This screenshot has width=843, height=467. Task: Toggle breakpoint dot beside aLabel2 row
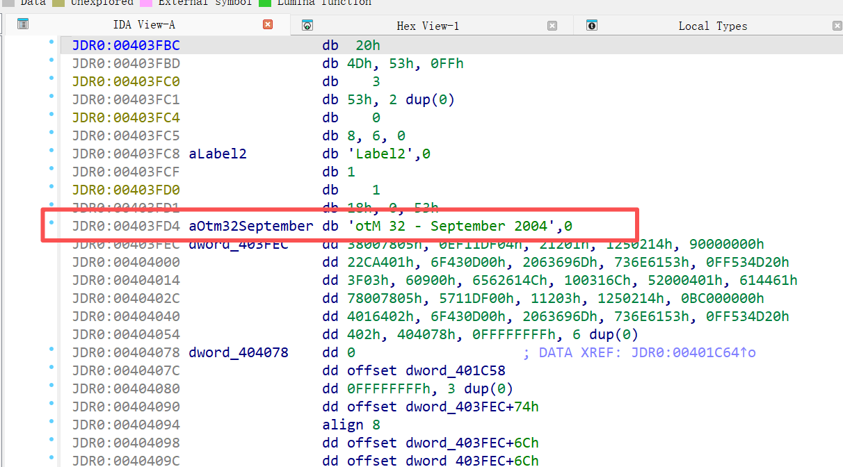click(x=51, y=151)
